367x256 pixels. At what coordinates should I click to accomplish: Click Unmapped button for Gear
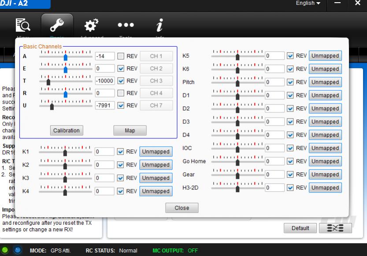(x=325, y=174)
